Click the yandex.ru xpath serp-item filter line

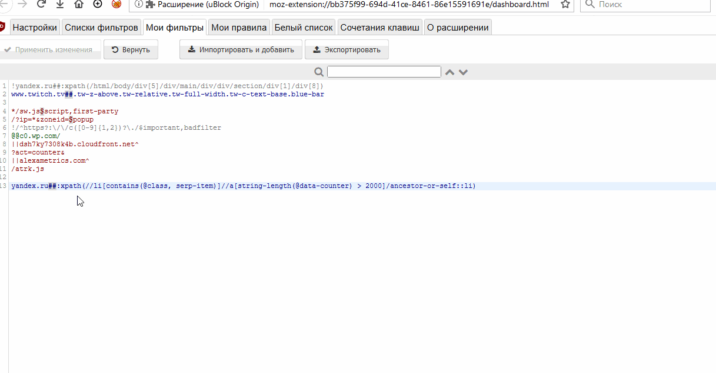[x=244, y=186]
